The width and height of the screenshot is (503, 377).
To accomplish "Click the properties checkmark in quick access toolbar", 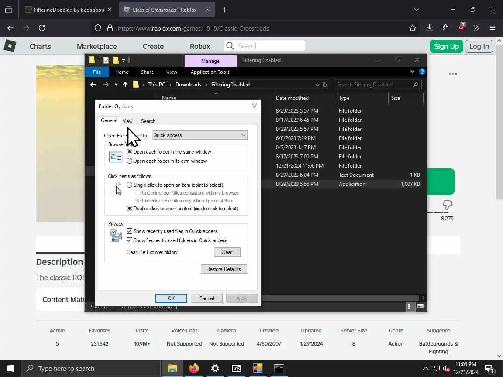I will point(106,60).
